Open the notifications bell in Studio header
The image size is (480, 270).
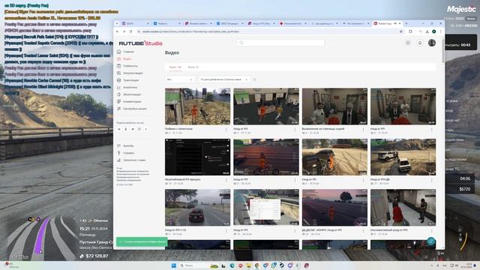[420, 43]
